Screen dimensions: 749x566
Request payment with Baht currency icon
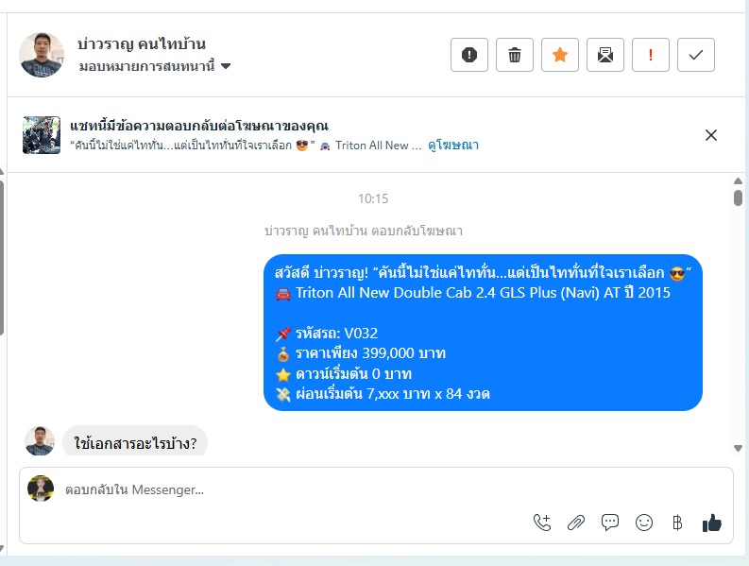tap(677, 523)
